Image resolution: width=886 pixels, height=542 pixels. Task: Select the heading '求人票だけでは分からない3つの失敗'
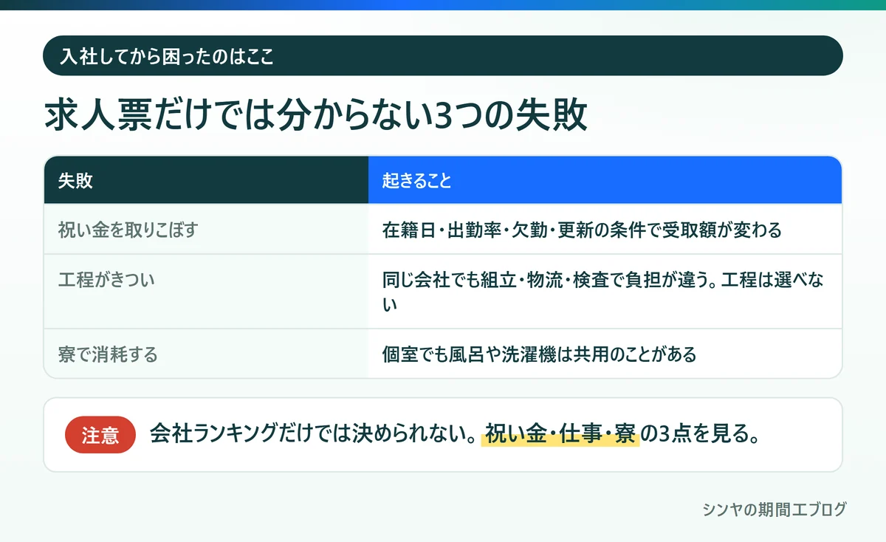click(x=315, y=115)
